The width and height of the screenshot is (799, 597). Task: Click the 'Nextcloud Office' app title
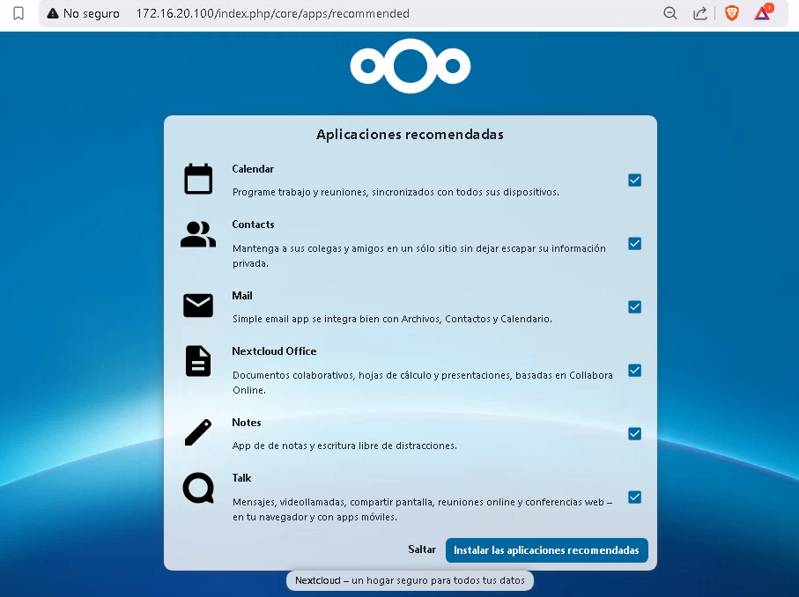[x=274, y=351]
